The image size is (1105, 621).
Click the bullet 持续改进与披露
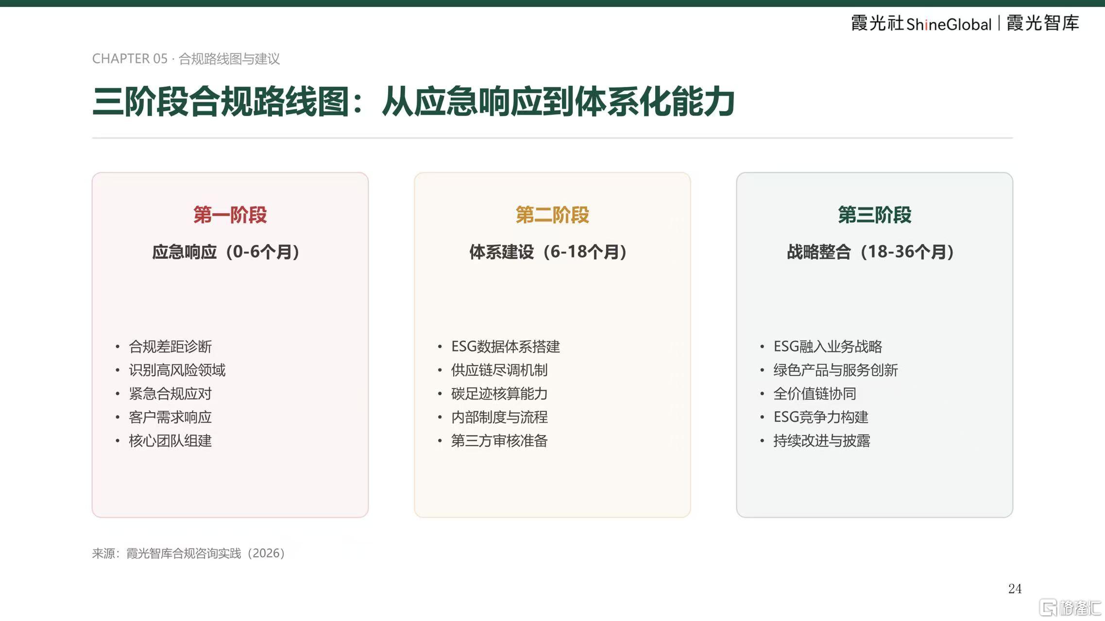pyautogui.click(x=822, y=441)
